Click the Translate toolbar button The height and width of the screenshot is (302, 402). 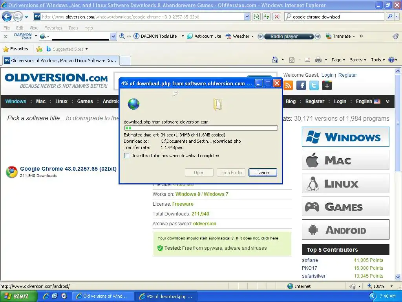(x=340, y=36)
